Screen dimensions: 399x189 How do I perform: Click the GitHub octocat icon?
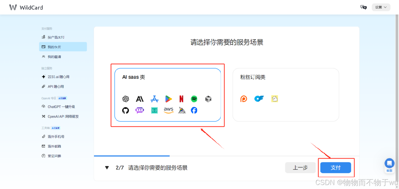[126, 110]
